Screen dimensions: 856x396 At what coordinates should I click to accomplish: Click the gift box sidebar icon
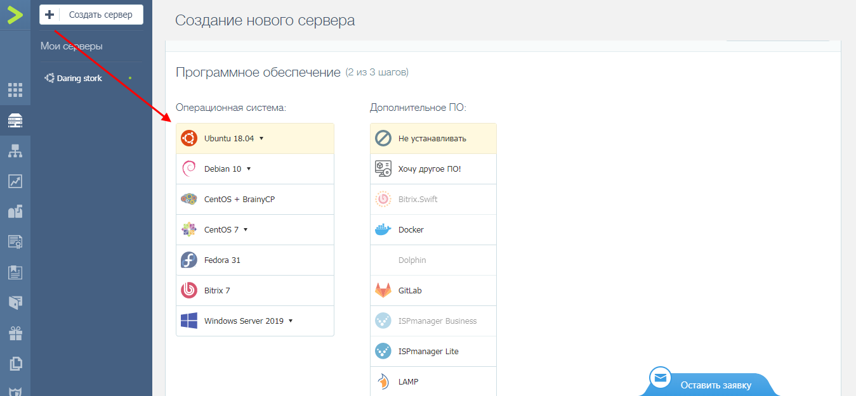(15, 333)
